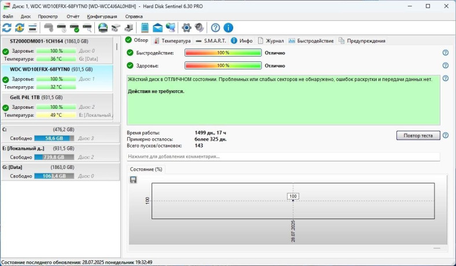The width and height of the screenshot is (456, 266).
Task: Click the disk list panel toolbar icon
Action: [32, 28]
